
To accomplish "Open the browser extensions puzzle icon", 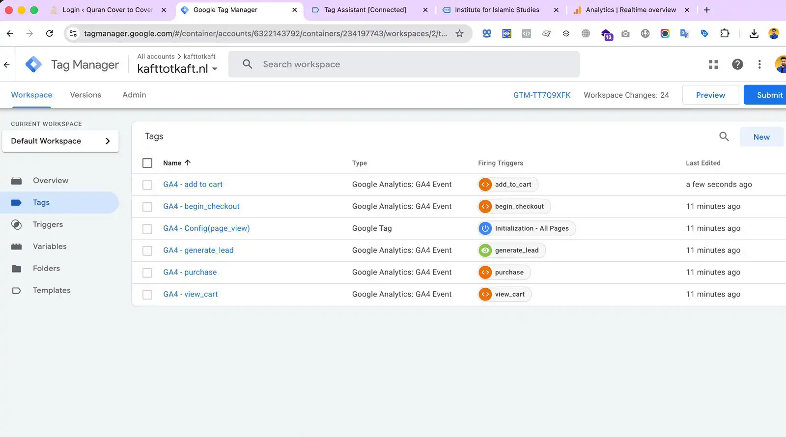I will 725,33.
